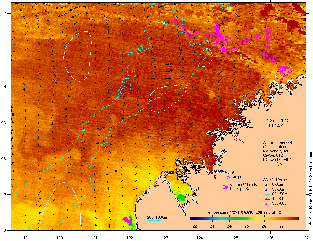The image size is (313, 241).
Task: Click the 0.5m/s velocity scale arrow
Action: click(275, 164)
